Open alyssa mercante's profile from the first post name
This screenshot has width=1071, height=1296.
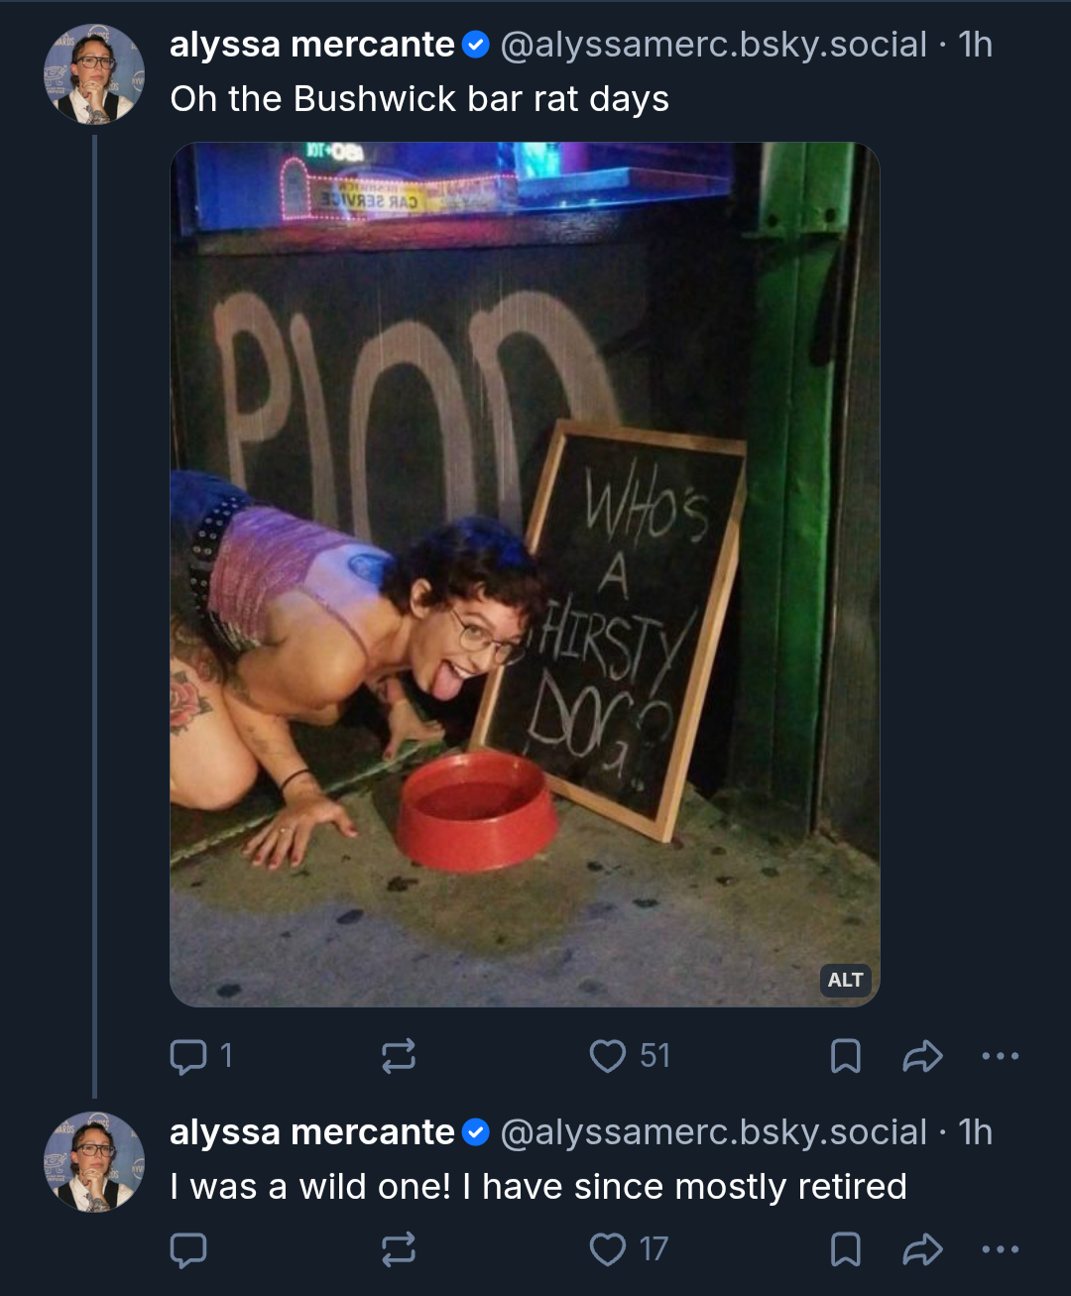(x=312, y=45)
